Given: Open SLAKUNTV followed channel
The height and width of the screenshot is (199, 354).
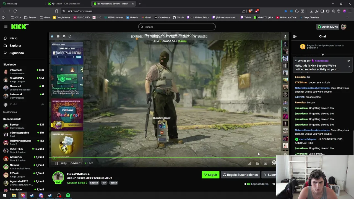Looking at the screenshot, I should (24, 80).
